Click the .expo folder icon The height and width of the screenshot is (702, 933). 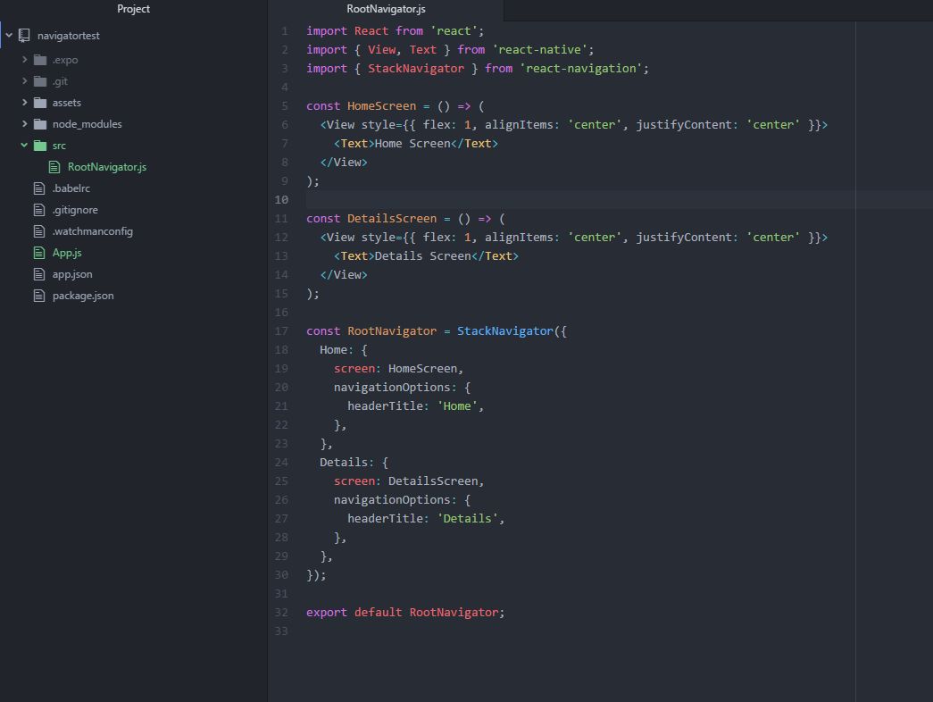tap(40, 60)
